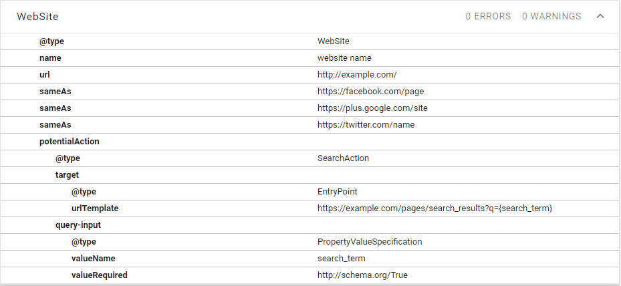Screen dimensions: 621x286
Task: Select the name property label
Action: 50,58
